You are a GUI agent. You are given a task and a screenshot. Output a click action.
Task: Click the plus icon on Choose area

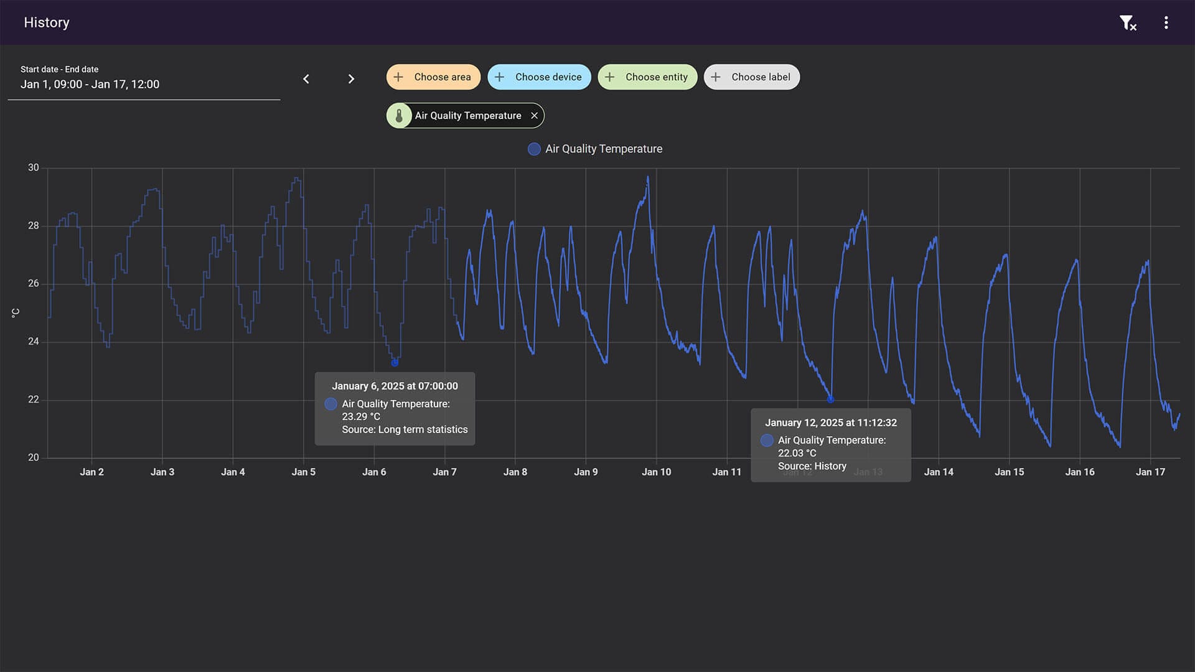[398, 77]
